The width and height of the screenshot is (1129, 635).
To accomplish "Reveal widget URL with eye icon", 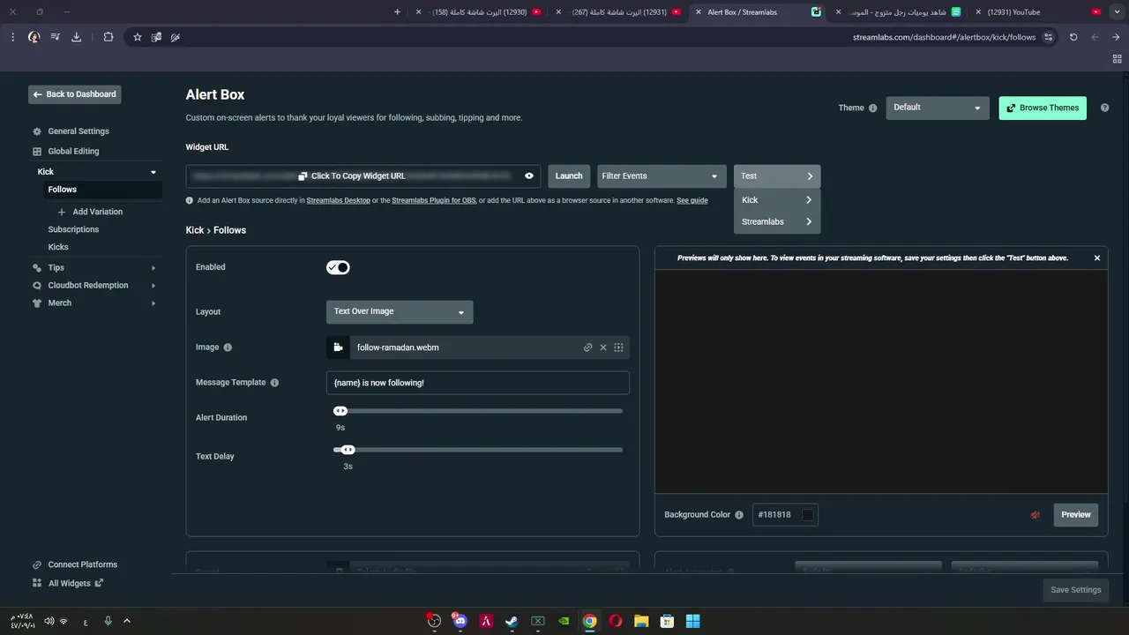I will (529, 176).
